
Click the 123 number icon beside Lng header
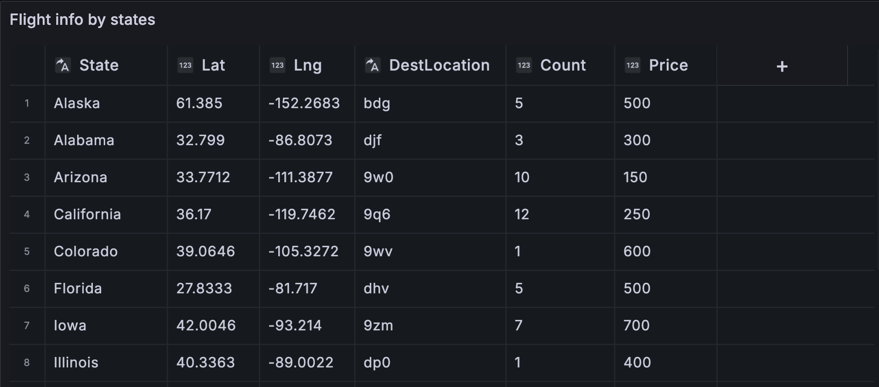pos(278,65)
